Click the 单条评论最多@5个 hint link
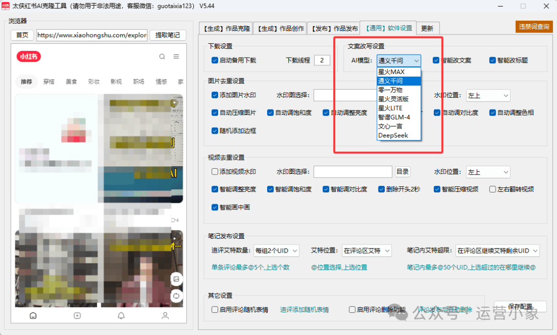 [x=251, y=267]
